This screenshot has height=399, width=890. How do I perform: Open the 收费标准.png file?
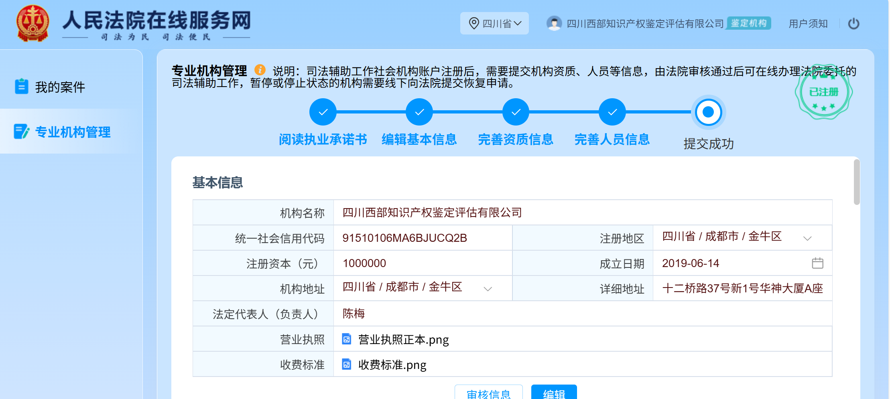pos(392,365)
